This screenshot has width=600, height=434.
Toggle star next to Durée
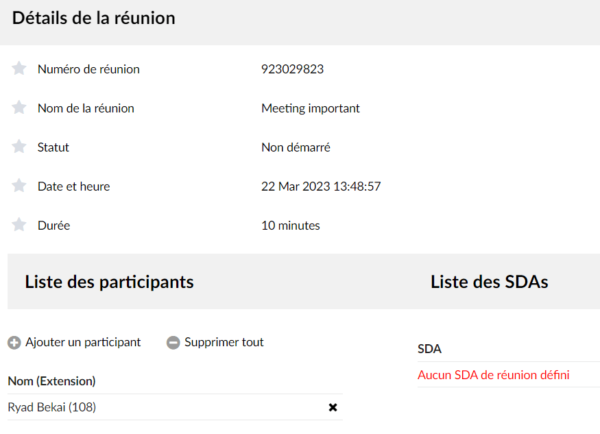tap(19, 225)
